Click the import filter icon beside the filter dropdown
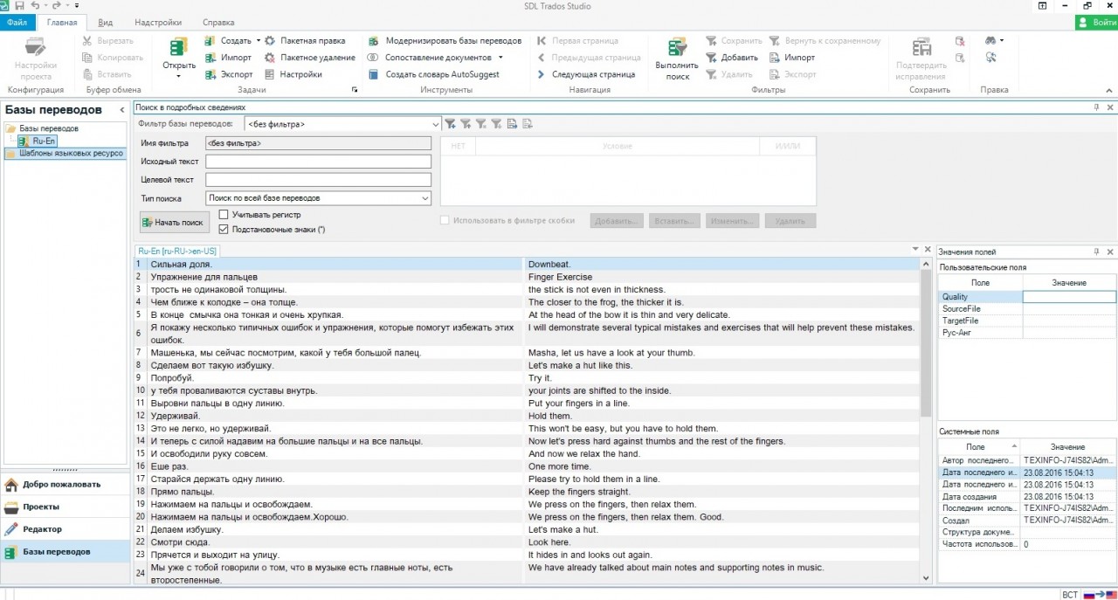 click(x=512, y=124)
